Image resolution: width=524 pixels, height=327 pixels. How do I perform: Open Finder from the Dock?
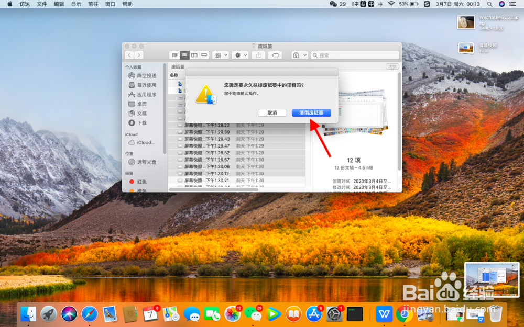pos(28,313)
